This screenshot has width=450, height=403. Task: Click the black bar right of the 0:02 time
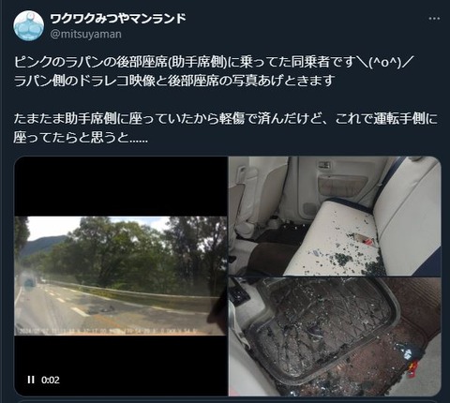(x=143, y=380)
